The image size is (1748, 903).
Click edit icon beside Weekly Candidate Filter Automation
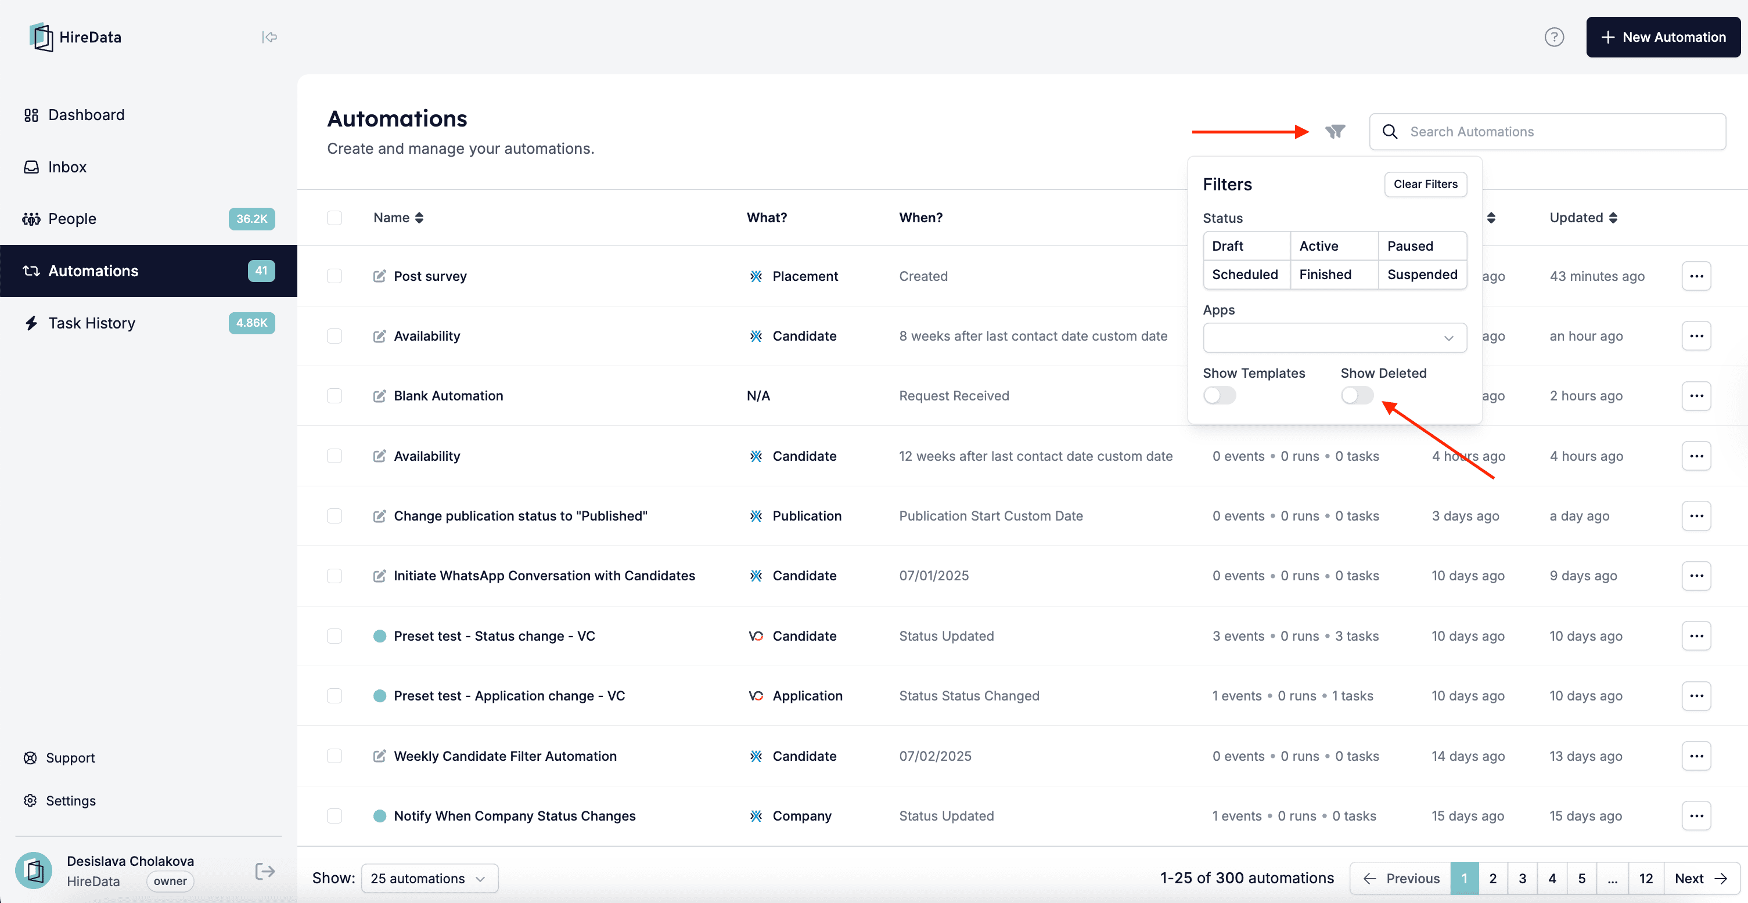click(x=379, y=756)
